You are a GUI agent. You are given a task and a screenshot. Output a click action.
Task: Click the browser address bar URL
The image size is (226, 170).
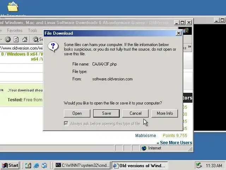(x=21, y=48)
